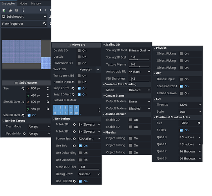Click the new resource icon in Inspector toolbar

(x=4, y=10)
